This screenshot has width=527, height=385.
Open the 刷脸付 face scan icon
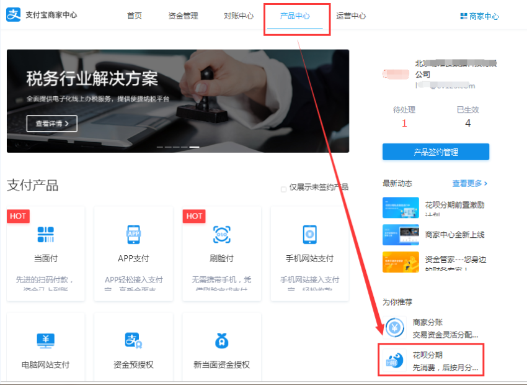222,234
